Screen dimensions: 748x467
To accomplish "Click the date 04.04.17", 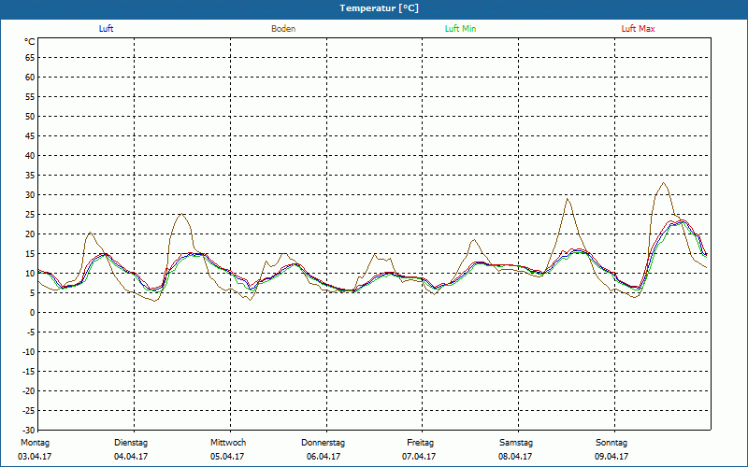I will [131, 457].
